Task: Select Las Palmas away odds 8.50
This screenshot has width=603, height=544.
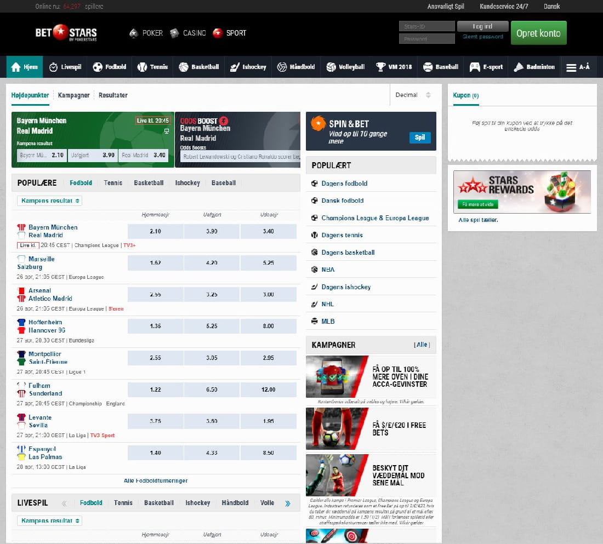Action: click(269, 453)
